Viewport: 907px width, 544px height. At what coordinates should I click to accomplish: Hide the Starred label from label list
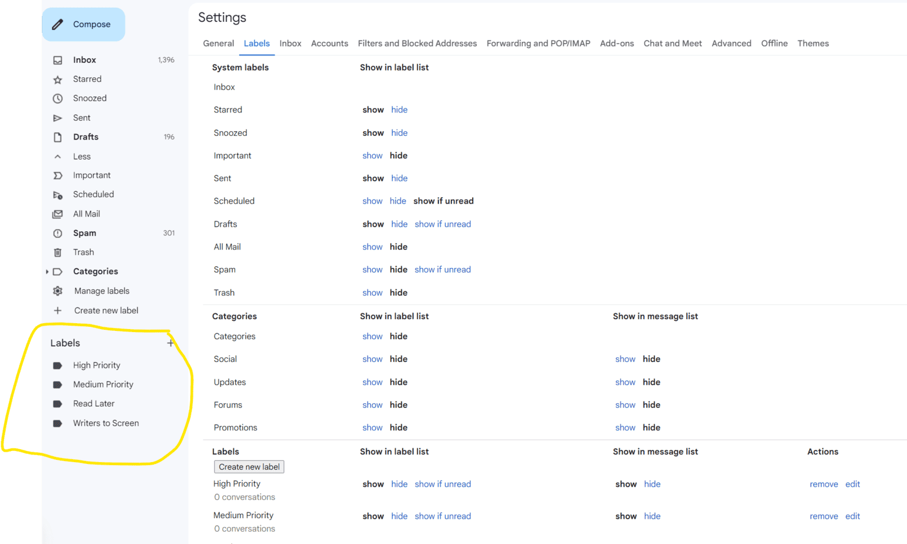tap(399, 110)
